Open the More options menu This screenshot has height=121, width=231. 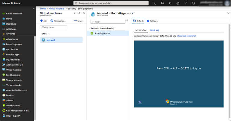79,21
